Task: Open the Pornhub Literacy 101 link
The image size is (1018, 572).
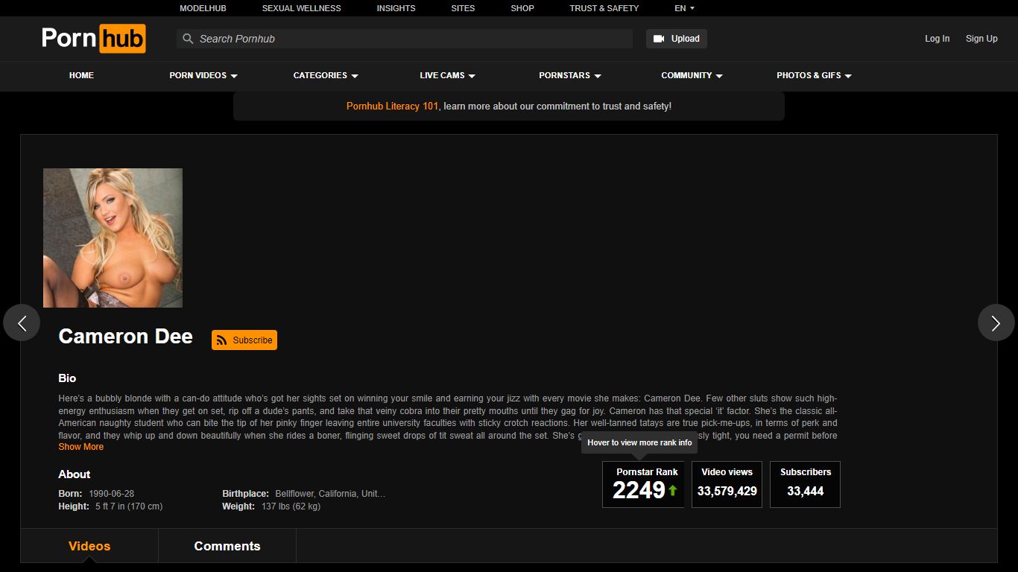Action: pos(393,107)
